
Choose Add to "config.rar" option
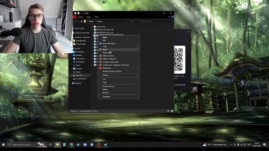click(x=119, y=59)
